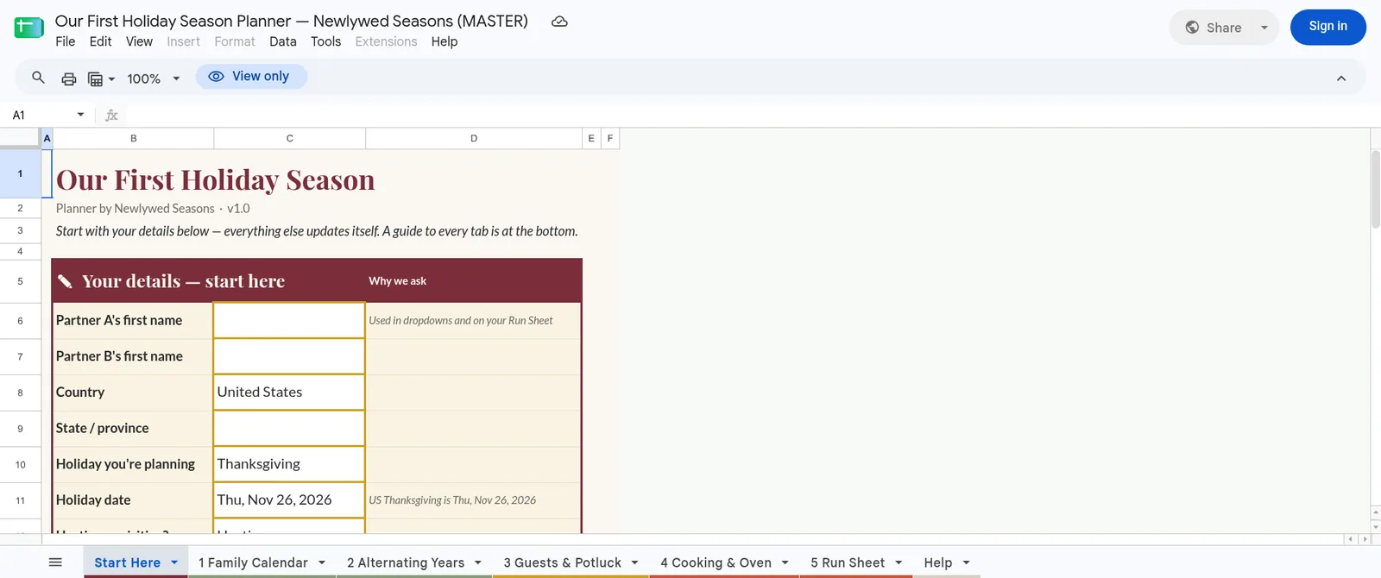Select the Country cell with United States

point(289,393)
